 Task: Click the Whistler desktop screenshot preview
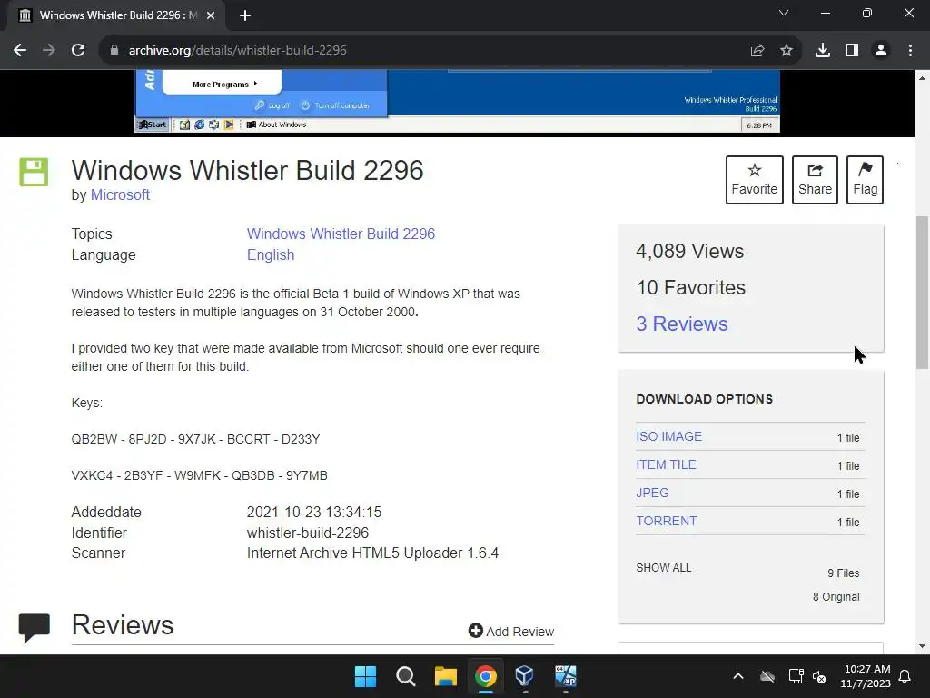pos(457,101)
